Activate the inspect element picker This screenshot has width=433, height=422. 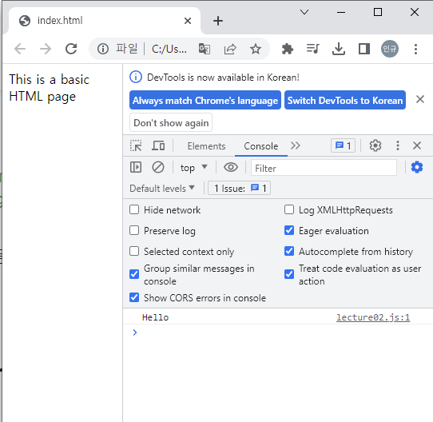point(136,145)
